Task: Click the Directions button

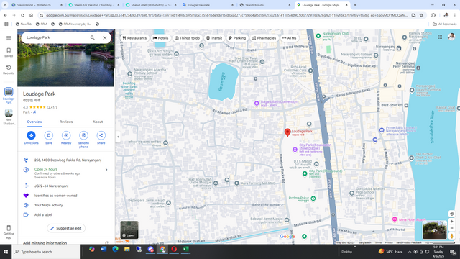Action: [x=31, y=137]
